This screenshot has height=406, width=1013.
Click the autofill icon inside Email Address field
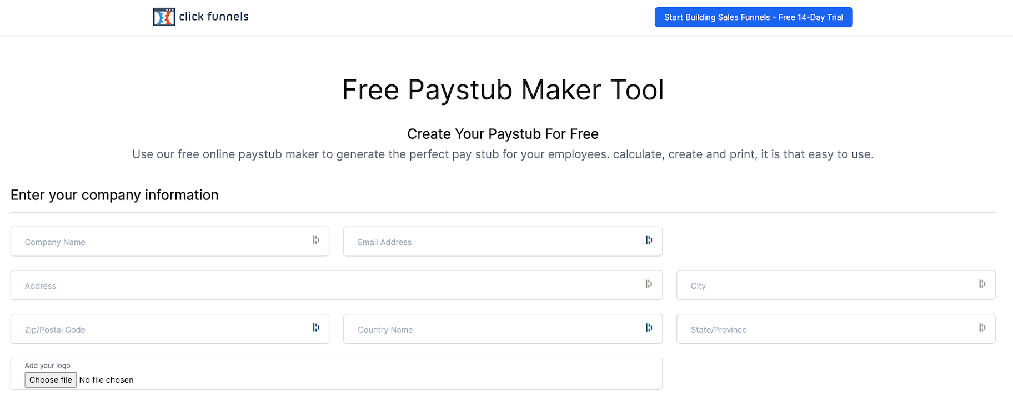point(649,240)
